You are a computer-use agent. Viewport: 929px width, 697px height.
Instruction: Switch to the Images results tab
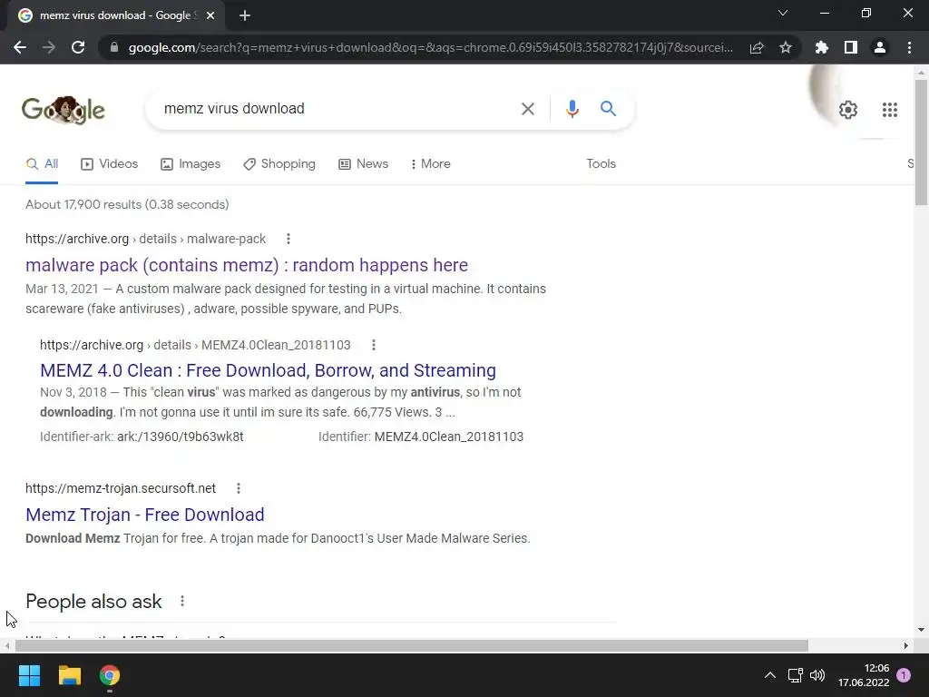coord(191,163)
